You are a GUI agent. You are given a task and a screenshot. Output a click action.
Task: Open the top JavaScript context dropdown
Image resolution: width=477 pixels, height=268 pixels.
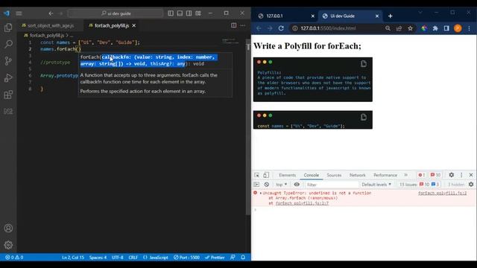[282, 185]
